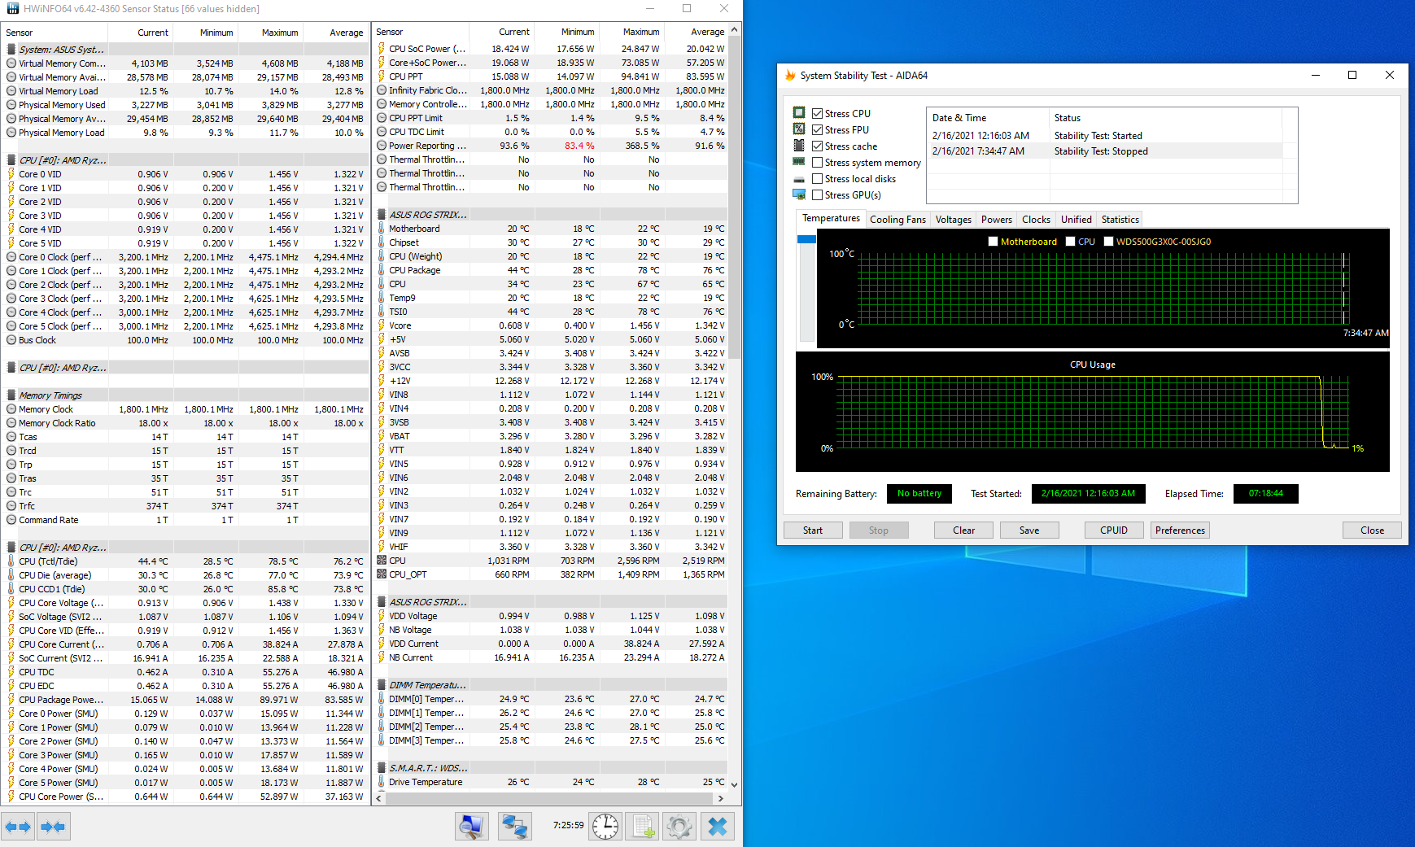This screenshot has width=1415, height=847.
Task: Reset the timer with the clock icon
Action: point(605,827)
